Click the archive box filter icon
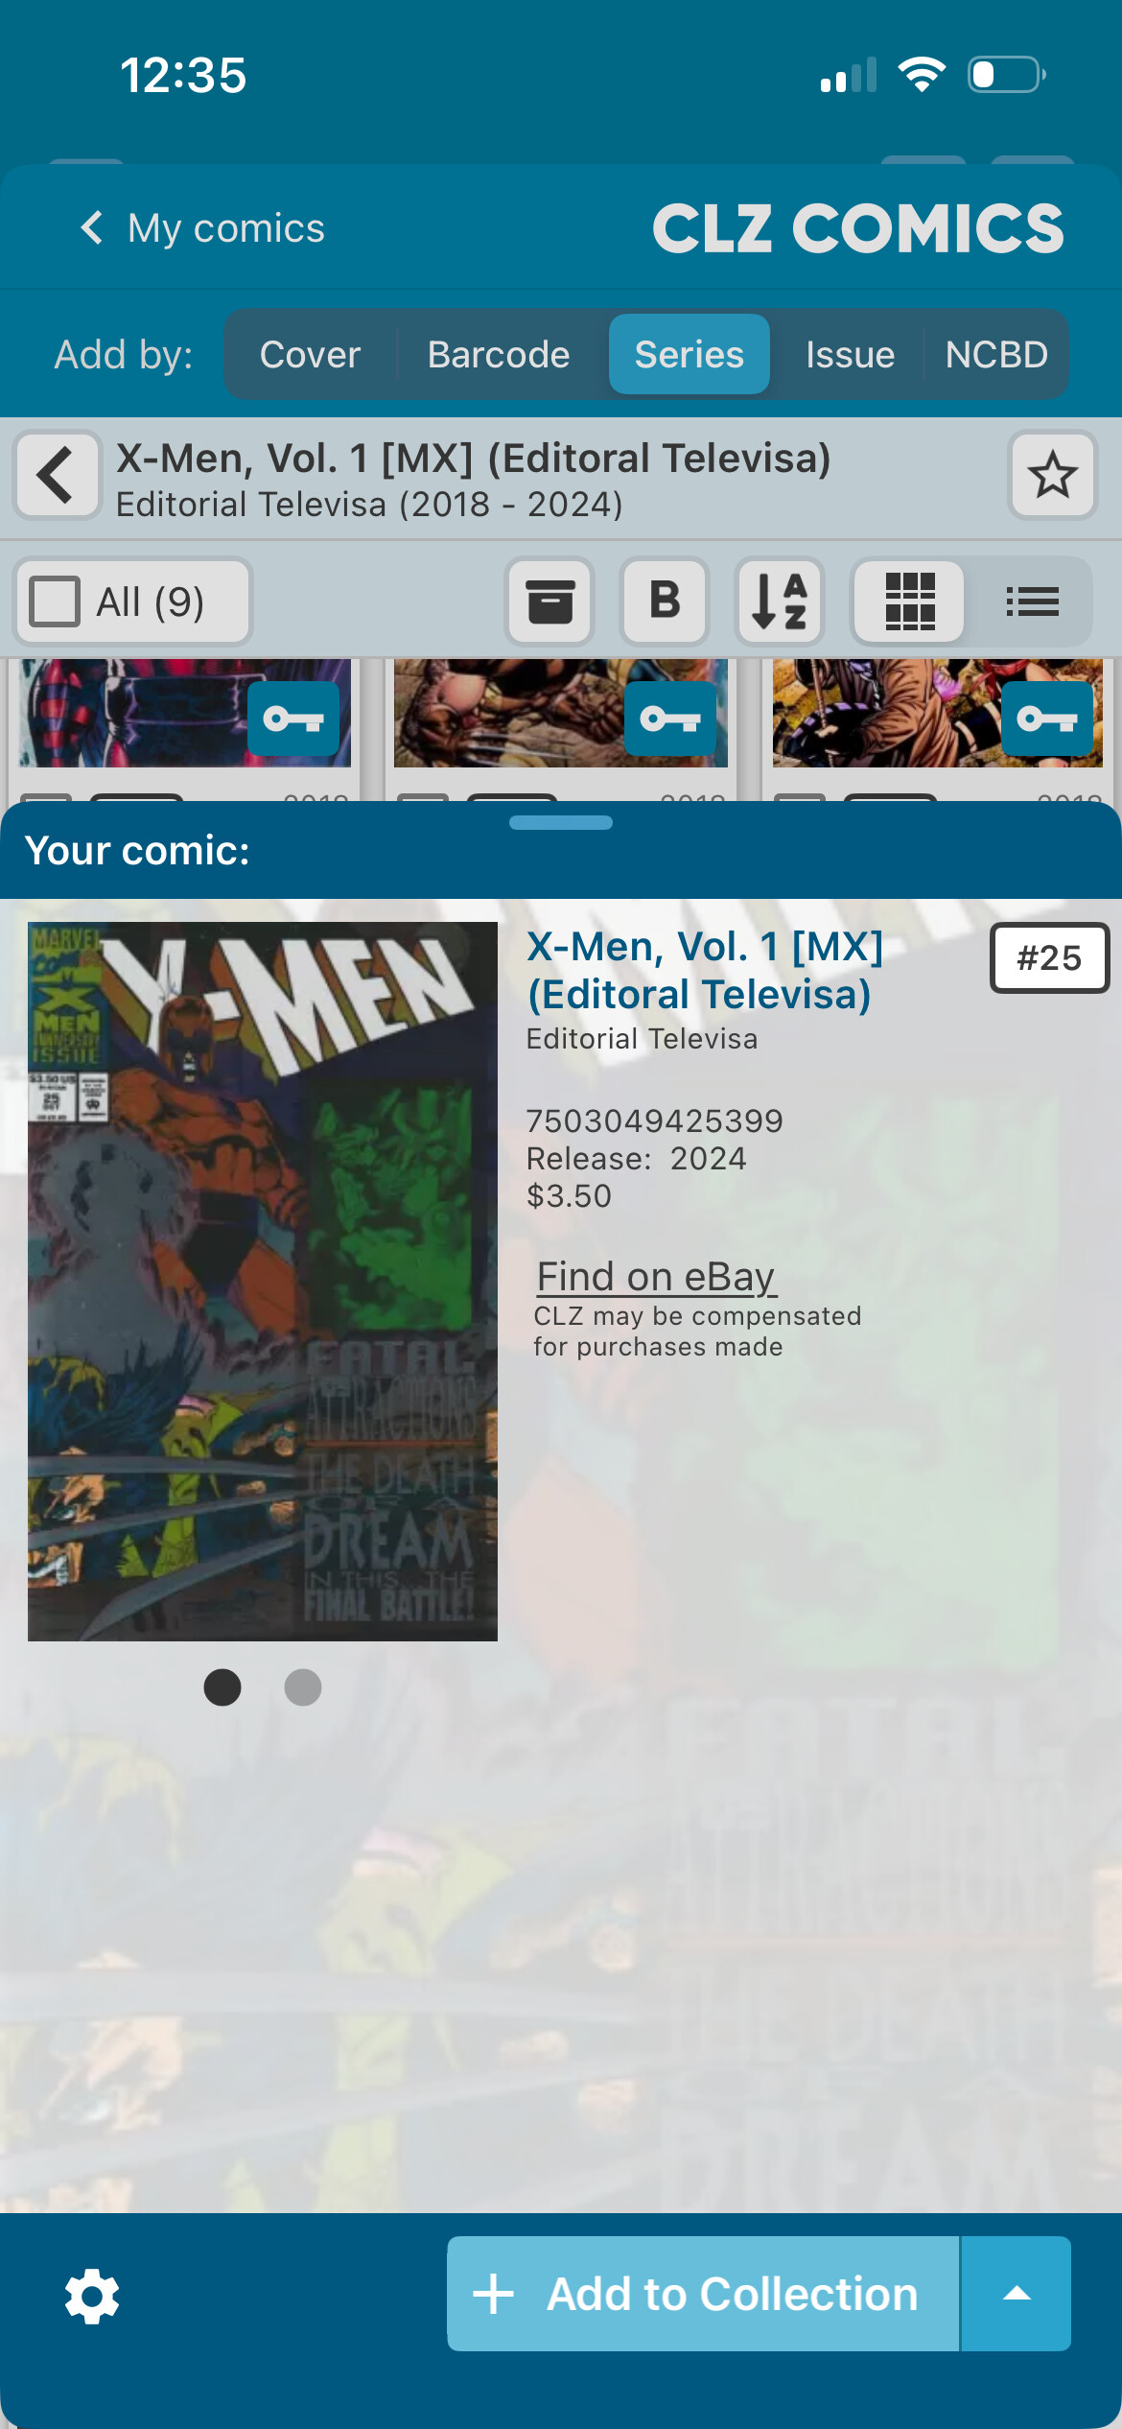Viewport: 1122px width, 2429px height. pyautogui.click(x=549, y=601)
